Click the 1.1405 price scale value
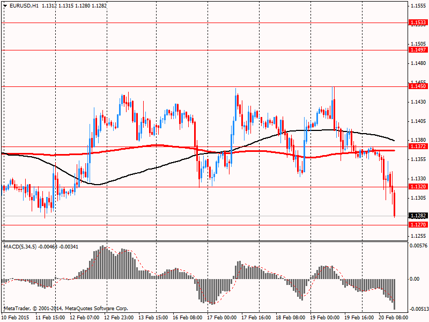The width and height of the screenshot is (429, 322). [x=418, y=121]
